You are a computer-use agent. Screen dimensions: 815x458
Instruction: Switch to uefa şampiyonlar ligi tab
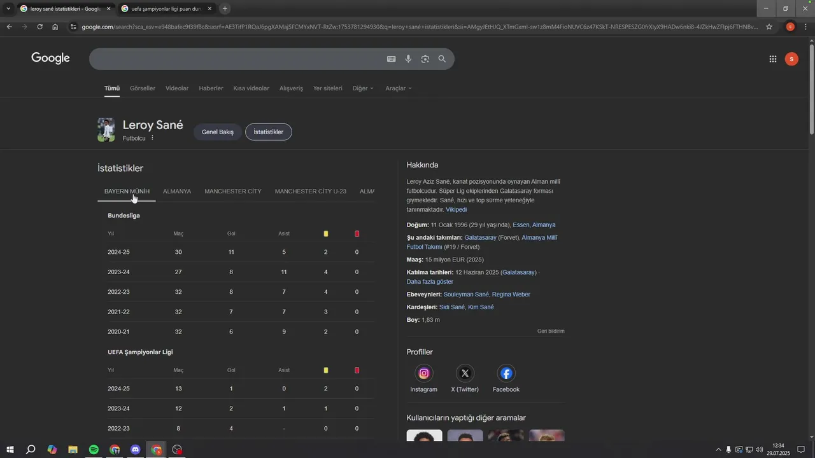(x=166, y=9)
